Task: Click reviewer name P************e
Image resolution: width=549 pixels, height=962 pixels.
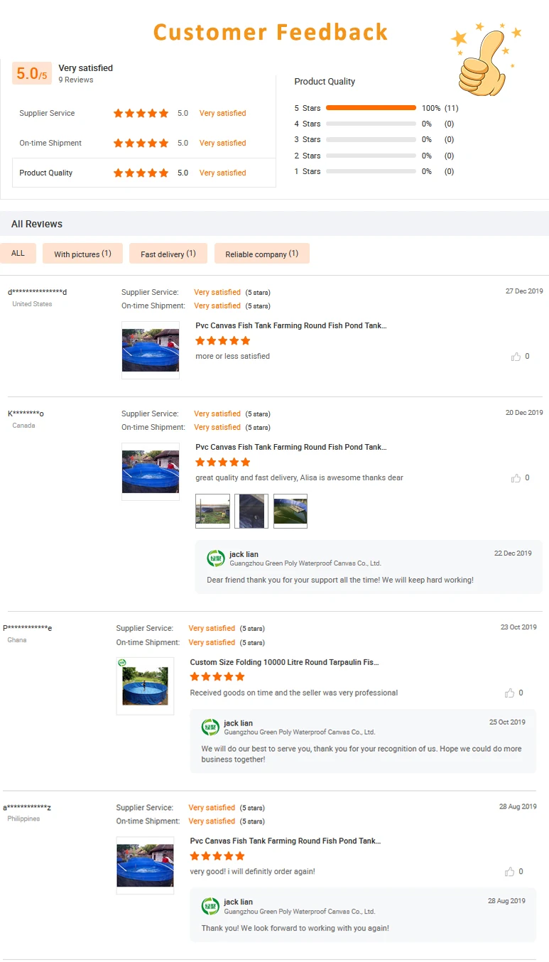Action: coord(28,628)
